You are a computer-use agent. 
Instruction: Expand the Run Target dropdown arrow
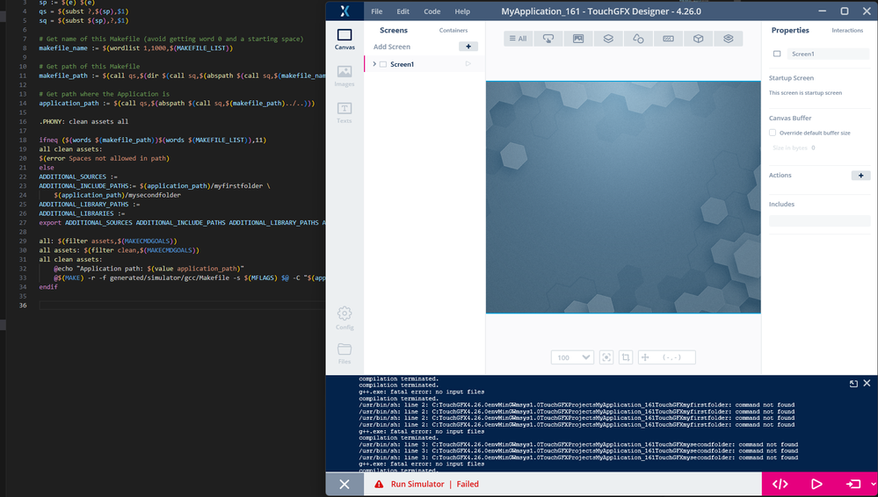[873, 484]
